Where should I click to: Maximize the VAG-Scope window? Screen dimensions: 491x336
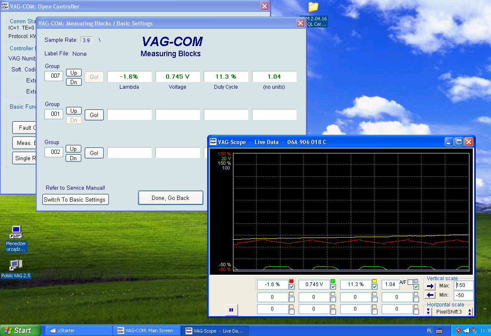(x=459, y=142)
